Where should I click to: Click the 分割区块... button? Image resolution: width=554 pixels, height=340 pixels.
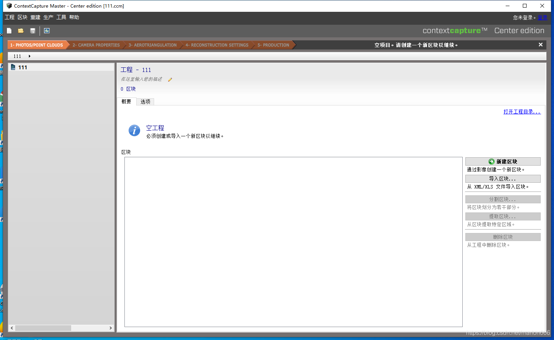point(503,199)
